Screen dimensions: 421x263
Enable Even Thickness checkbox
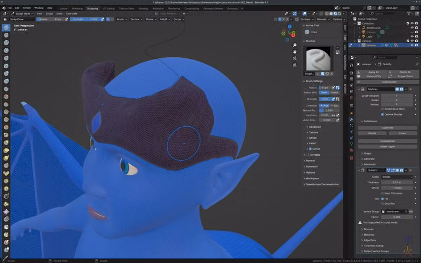coord(383,193)
